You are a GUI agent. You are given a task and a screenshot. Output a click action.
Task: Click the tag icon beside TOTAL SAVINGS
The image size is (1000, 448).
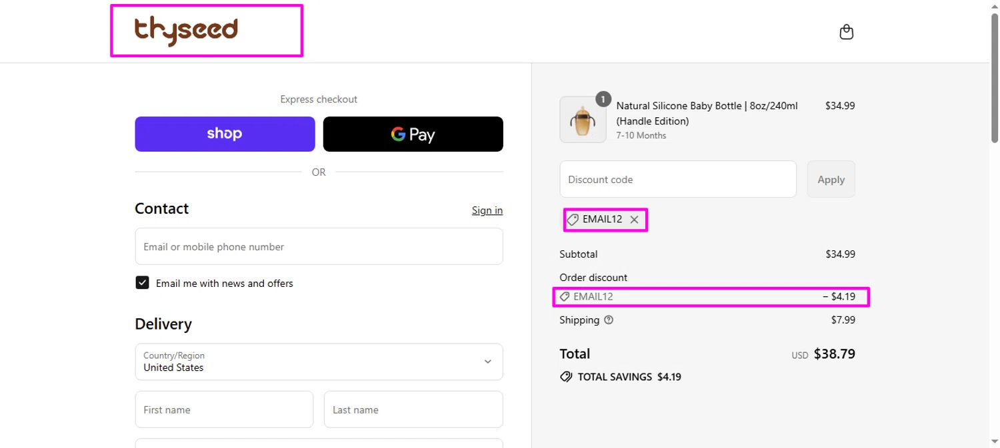coord(566,377)
